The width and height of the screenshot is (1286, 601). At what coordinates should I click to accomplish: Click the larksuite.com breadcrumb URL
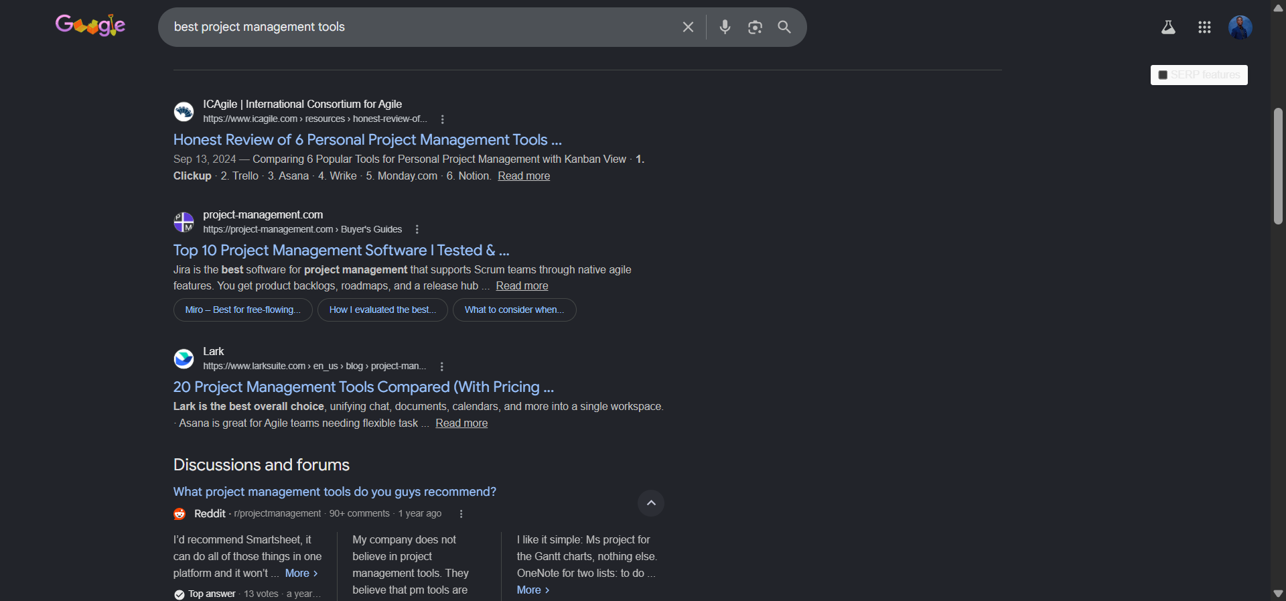tap(314, 366)
